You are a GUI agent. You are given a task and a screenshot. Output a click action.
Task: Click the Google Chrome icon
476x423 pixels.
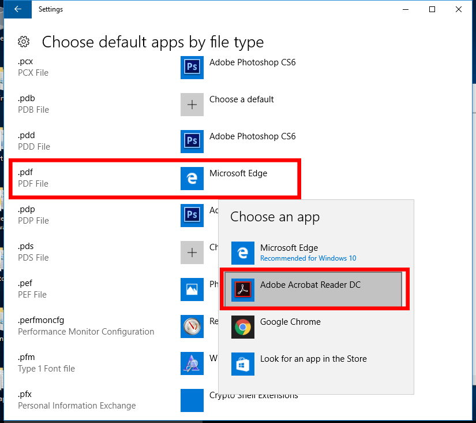[242, 327]
